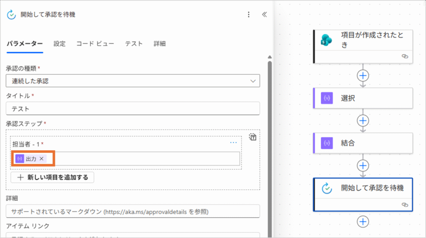
Task: Open the コード ビュー tab
Action: tap(95, 44)
